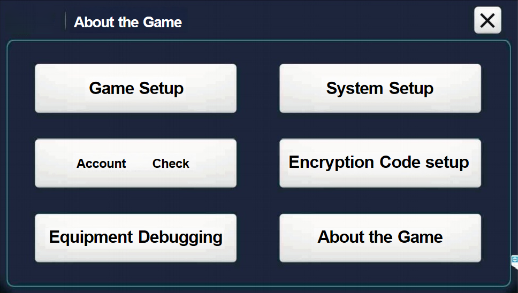The width and height of the screenshot is (518, 293).
Task: Select the System Setup option
Action: [x=380, y=88]
